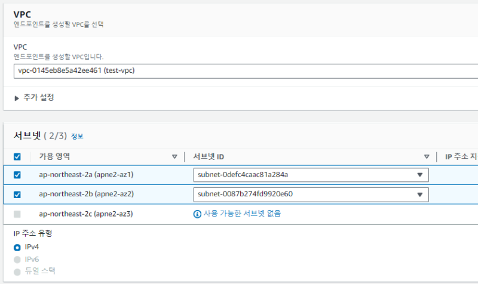Select the 듀얼 스택 radio option
The image size is (478, 284).
(x=17, y=271)
